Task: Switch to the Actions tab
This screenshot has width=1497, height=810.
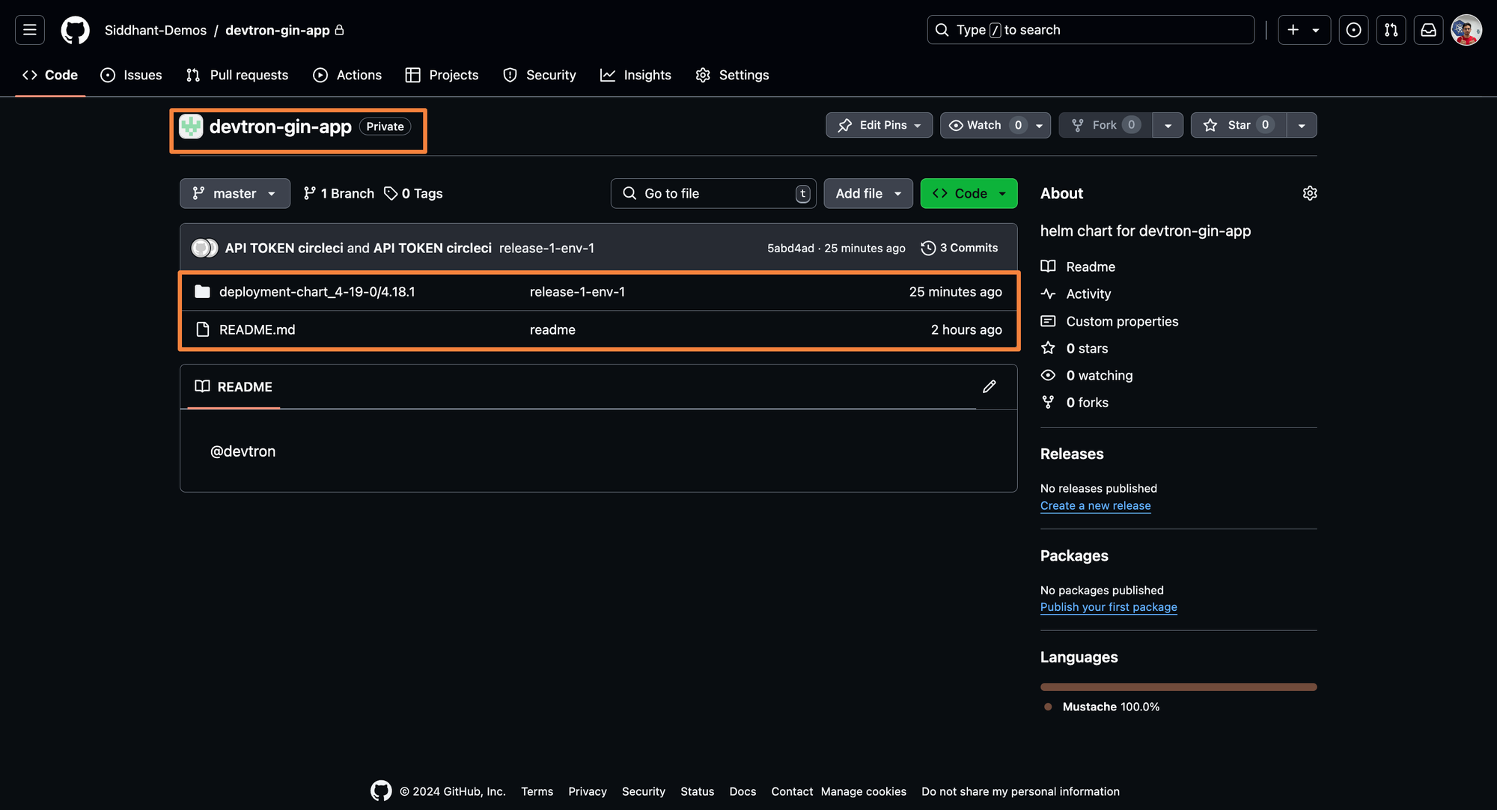Action: coord(347,75)
